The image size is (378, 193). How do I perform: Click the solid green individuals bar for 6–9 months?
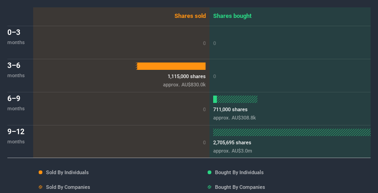click(215, 99)
